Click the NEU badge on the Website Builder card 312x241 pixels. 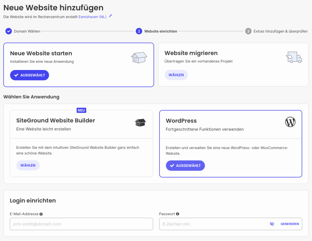tap(81, 110)
